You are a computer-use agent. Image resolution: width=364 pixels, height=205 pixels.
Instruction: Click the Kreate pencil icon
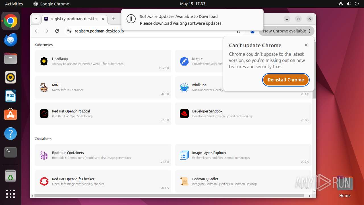point(184,61)
